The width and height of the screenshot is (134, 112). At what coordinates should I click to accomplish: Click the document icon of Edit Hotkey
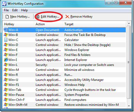[38, 17]
